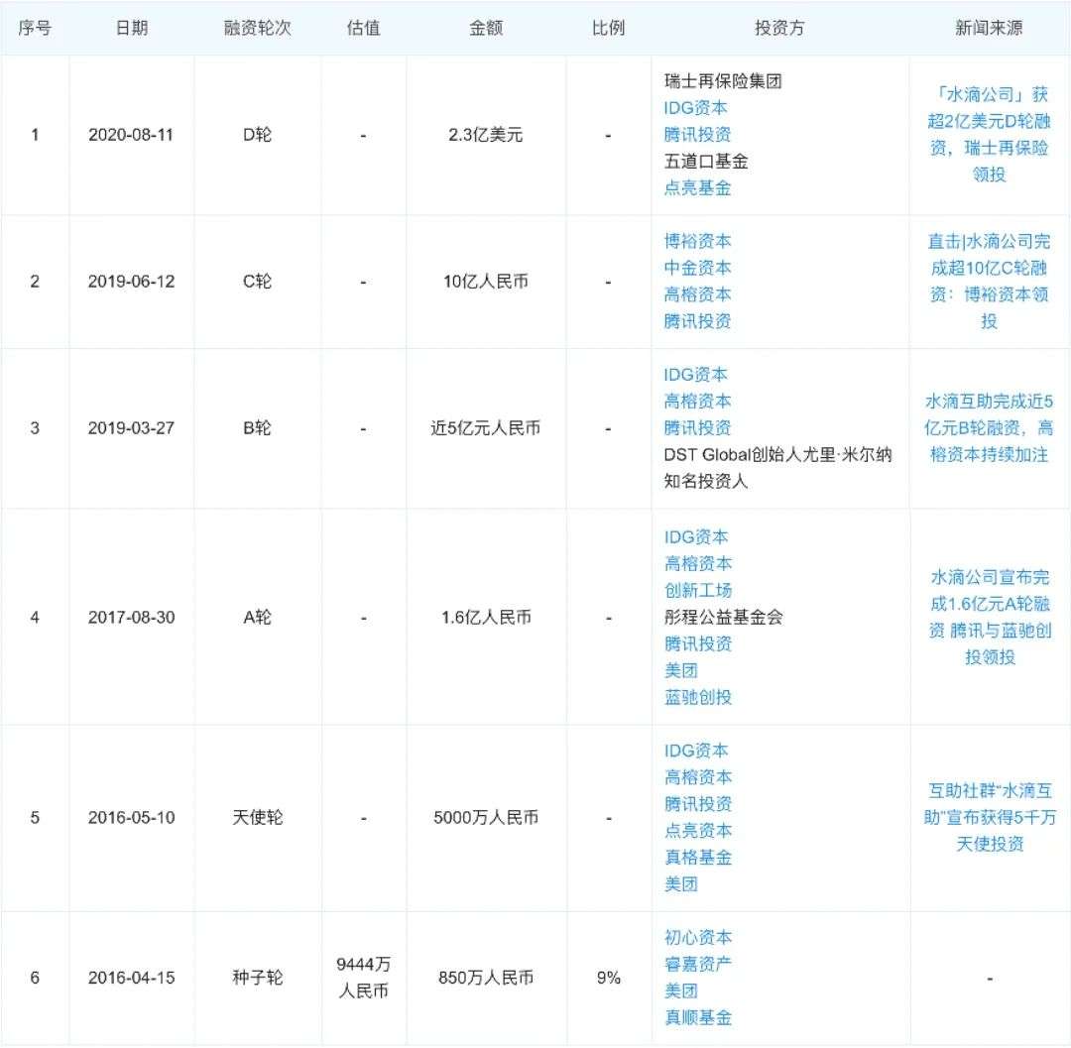Viewport: 1071px width, 1048px height.
Task: Click IDG资本 in the B轮 row
Action: tap(695, 375)
